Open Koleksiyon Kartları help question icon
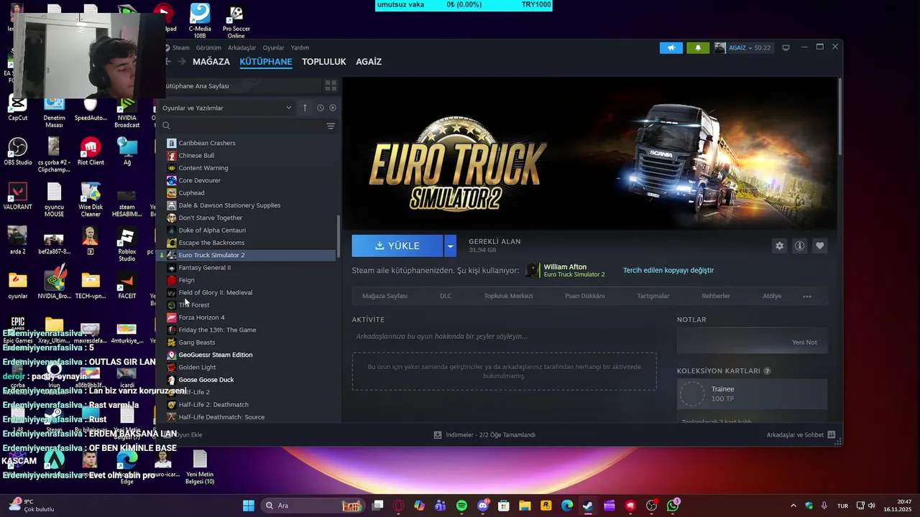Viewport: 920px width, 517px height. pos(767,371)
